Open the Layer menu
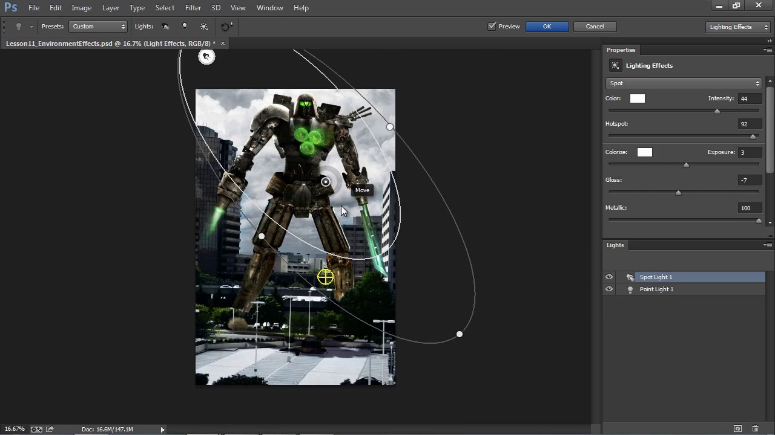This screenshot has height=435, width=775. point(110,8)
